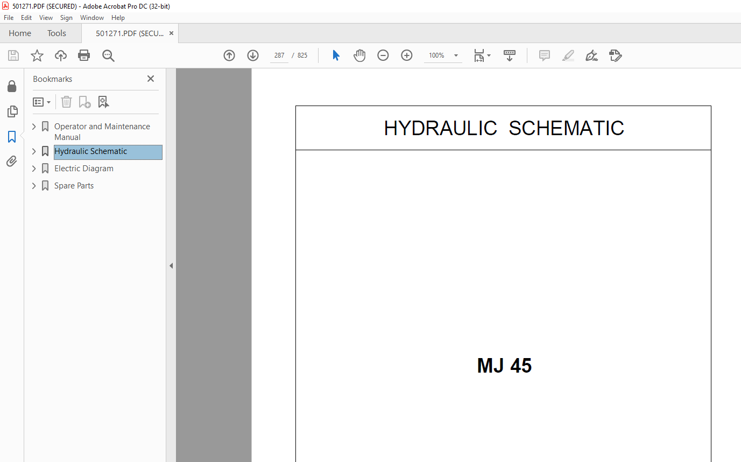The height and width of the screenshot is (462, 741).
Task: Expand the Hydraulic Schematic bookmark
Action: coord(34,151)
